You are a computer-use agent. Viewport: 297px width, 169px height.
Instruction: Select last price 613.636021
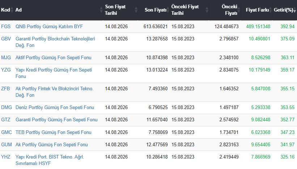pyautogui.click(x=156, y=26)
